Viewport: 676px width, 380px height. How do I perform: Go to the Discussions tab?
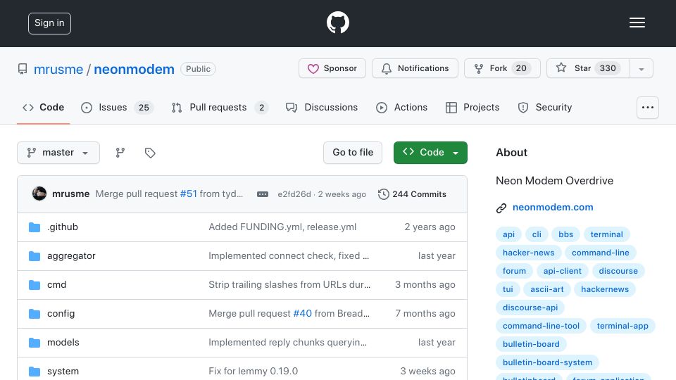coord(322,107)
